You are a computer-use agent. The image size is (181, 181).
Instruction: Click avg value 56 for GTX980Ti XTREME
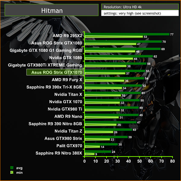coord(149,64)
